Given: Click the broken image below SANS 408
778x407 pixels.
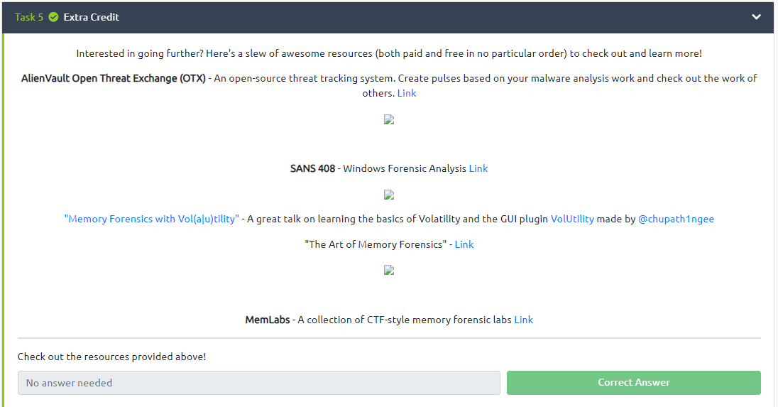Looking at the screenshot, I should (388, 195).
